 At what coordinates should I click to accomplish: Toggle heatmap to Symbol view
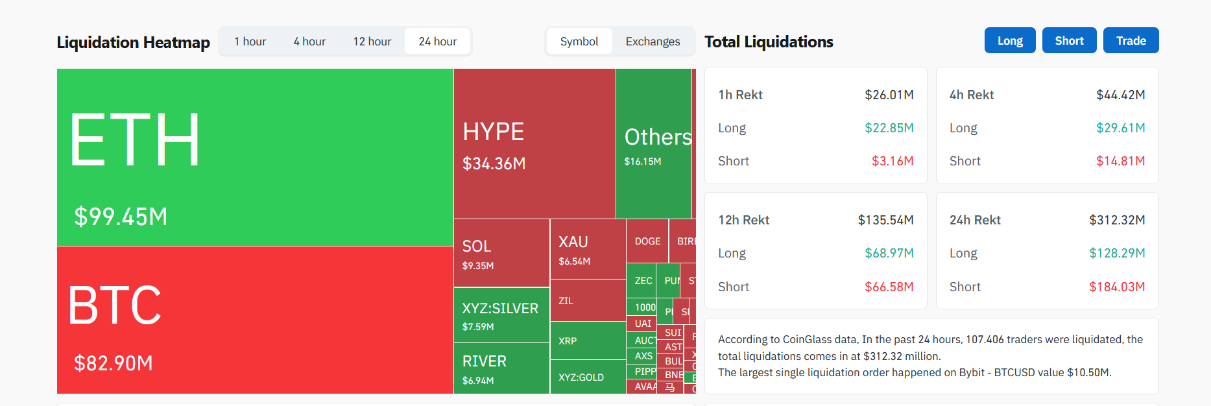click(579, 42)
